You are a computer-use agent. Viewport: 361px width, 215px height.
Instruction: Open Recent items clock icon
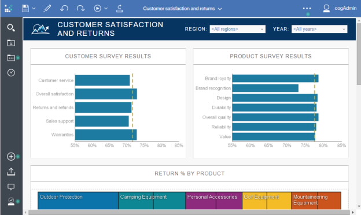[x=11, y=73]
